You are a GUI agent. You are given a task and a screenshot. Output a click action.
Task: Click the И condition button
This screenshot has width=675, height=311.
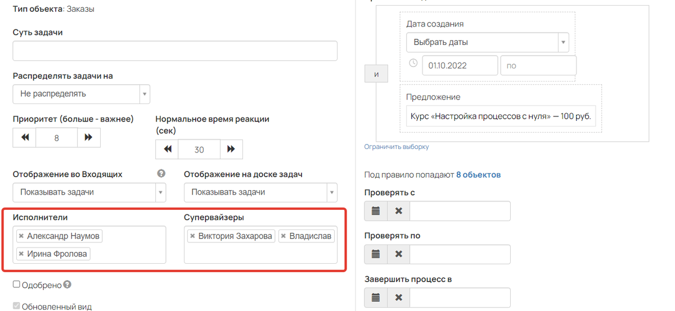pyautogui.click(x=376, y=74)
